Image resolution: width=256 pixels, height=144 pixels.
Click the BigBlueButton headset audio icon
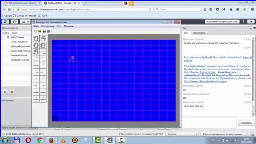(x=14, y=22)
